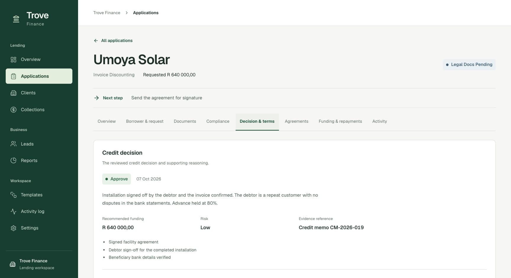Click the back arrow beside All applications
This screenshot has width=511, height=278.
tap(96, 41)
